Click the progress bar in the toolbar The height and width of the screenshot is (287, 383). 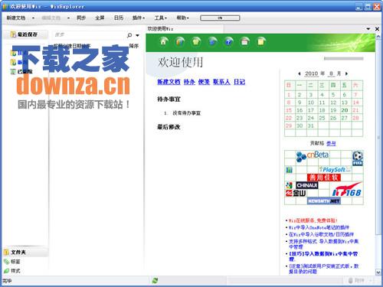(x=220, y=18)
